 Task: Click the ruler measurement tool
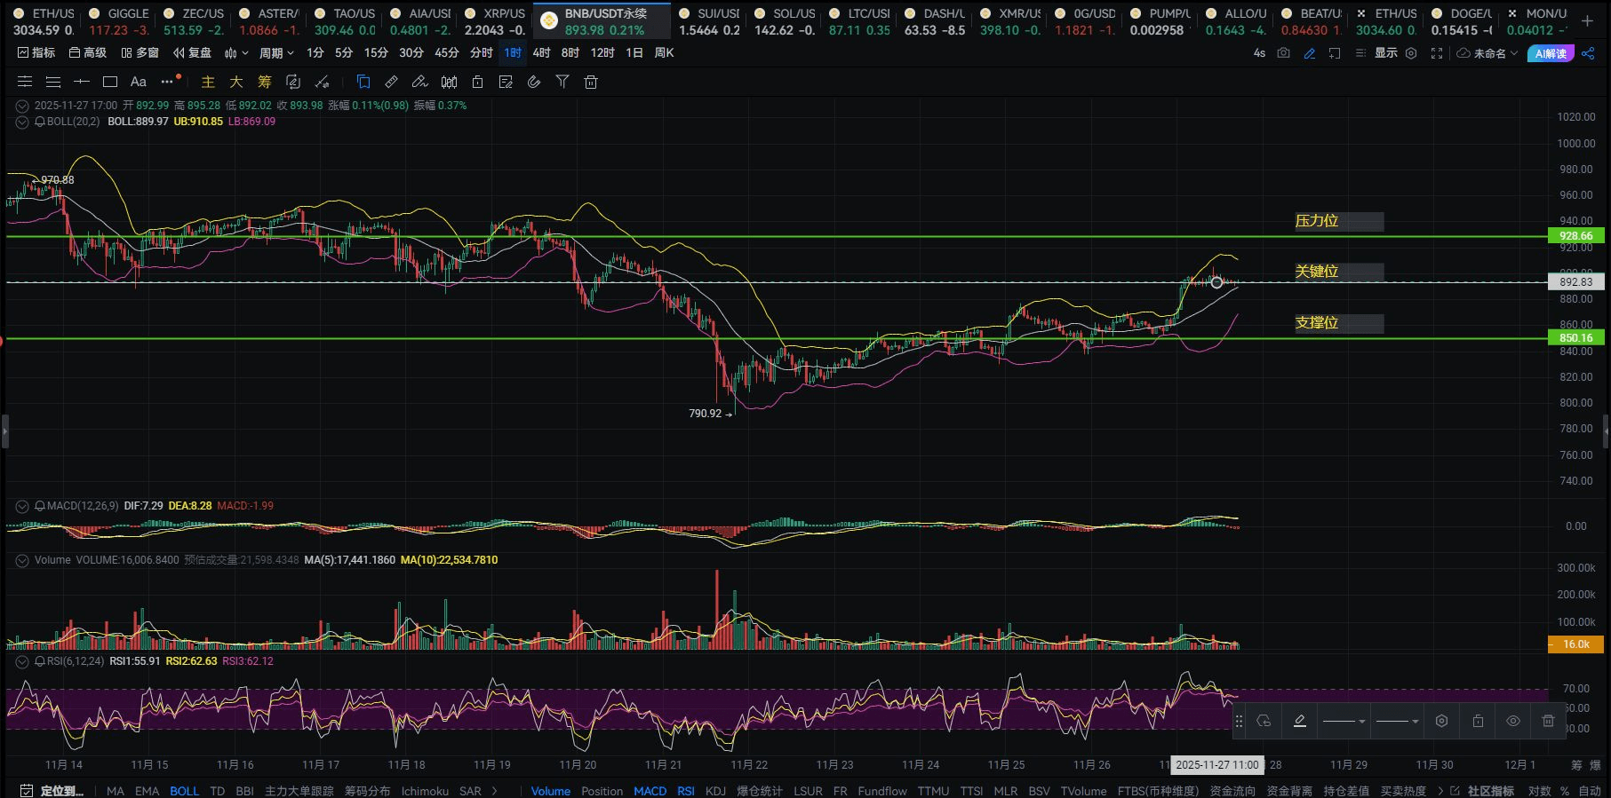pyautogui.click(x=391, y=82)
